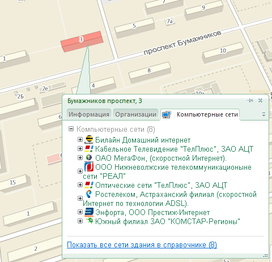Image resolution: width=272 pixels, height=262 pixels.
Task: Click the Компьютерные сети (8) header text
Action: [x=116, y=130]
